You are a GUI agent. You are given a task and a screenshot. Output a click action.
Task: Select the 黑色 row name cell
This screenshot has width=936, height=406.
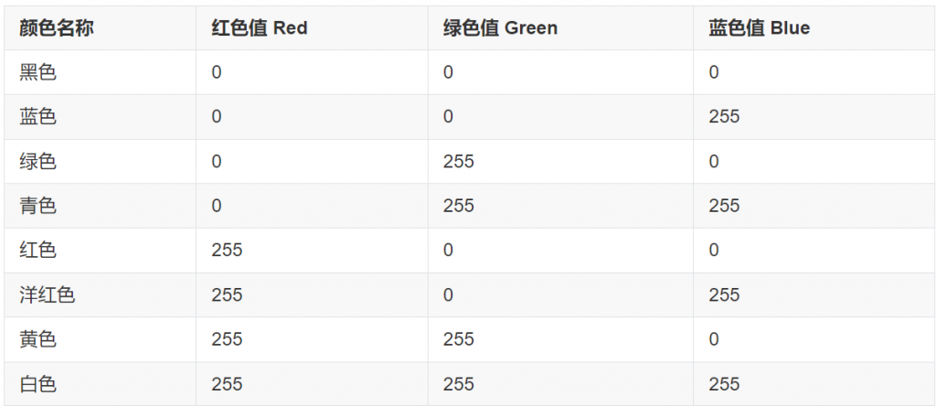tap(38, 72)
